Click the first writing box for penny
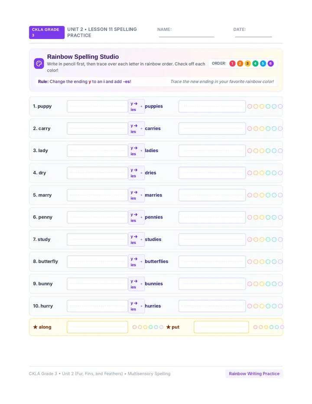The image size is (312, 404). tap(97, 217)
